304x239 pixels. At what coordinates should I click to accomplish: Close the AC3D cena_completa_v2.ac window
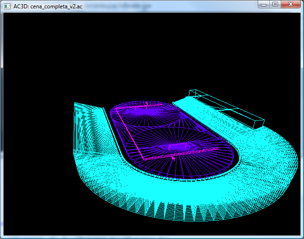click(291, 5)
